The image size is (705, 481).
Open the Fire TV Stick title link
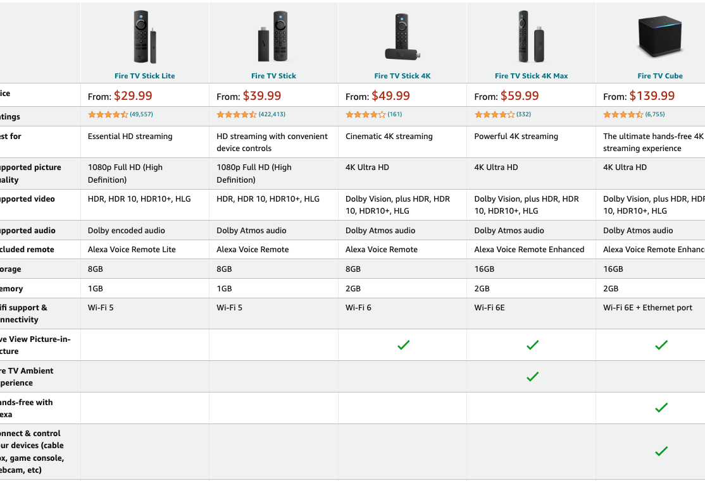[x=273, y=76]
